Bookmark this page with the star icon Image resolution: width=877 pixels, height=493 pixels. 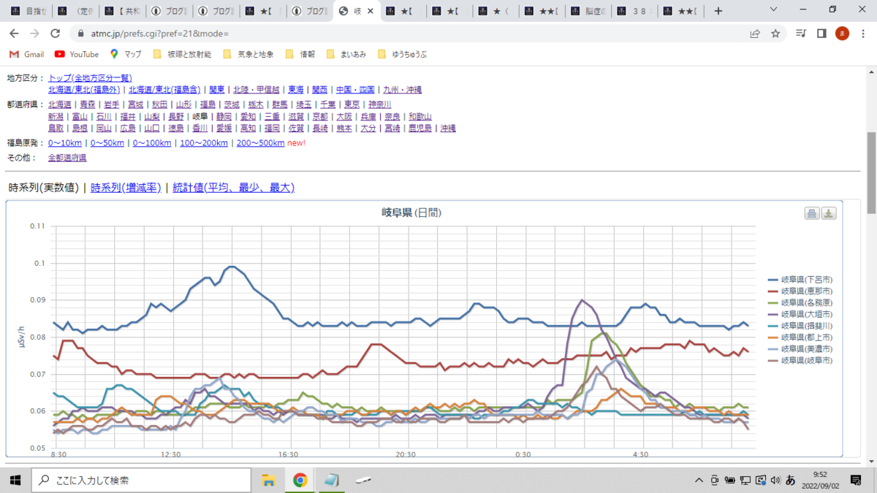pos(775,34)
